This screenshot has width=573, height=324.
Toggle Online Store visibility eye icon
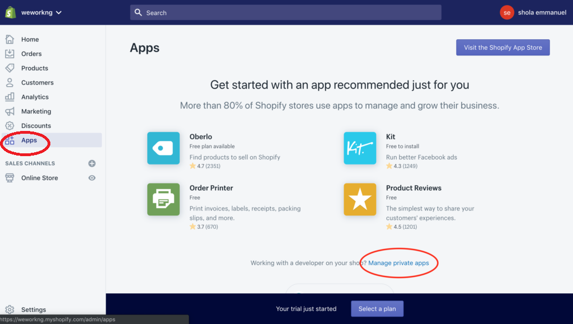[x=91, y=177]
